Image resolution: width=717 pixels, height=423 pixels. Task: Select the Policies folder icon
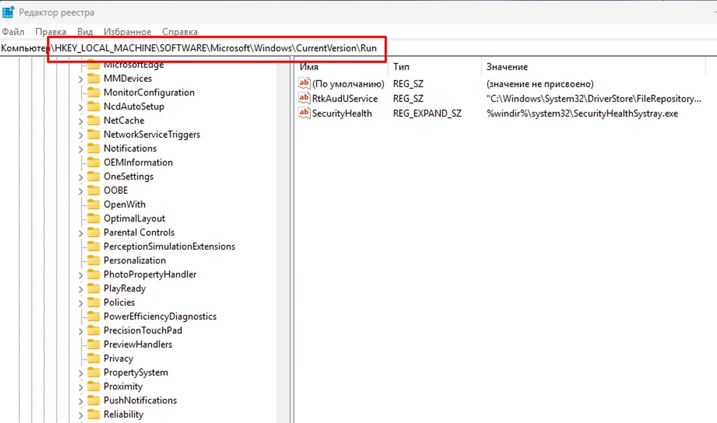point(94,302)
